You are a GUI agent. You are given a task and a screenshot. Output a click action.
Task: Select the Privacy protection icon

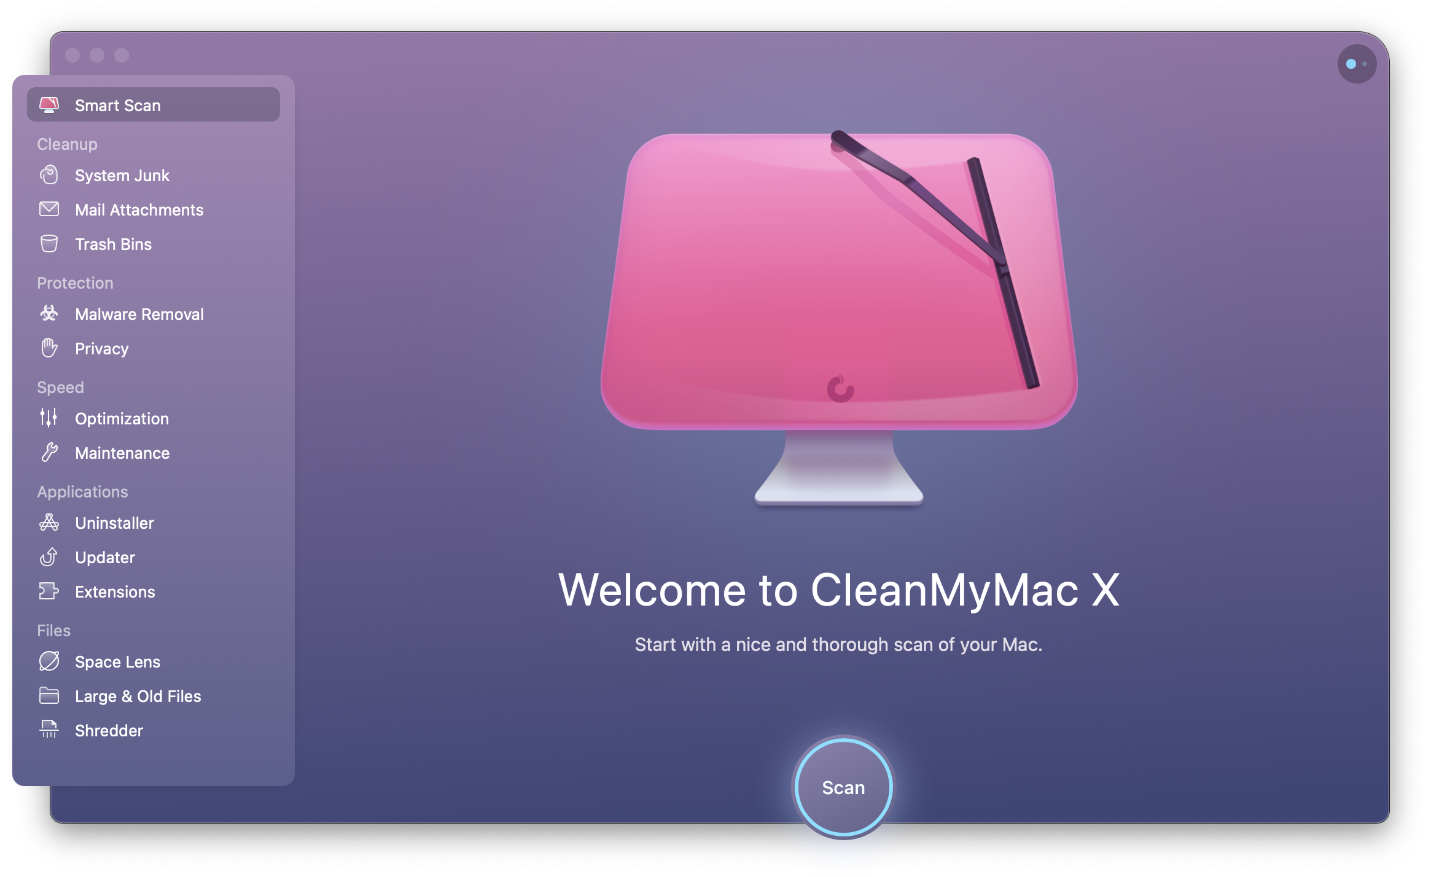tap(50, 349)
